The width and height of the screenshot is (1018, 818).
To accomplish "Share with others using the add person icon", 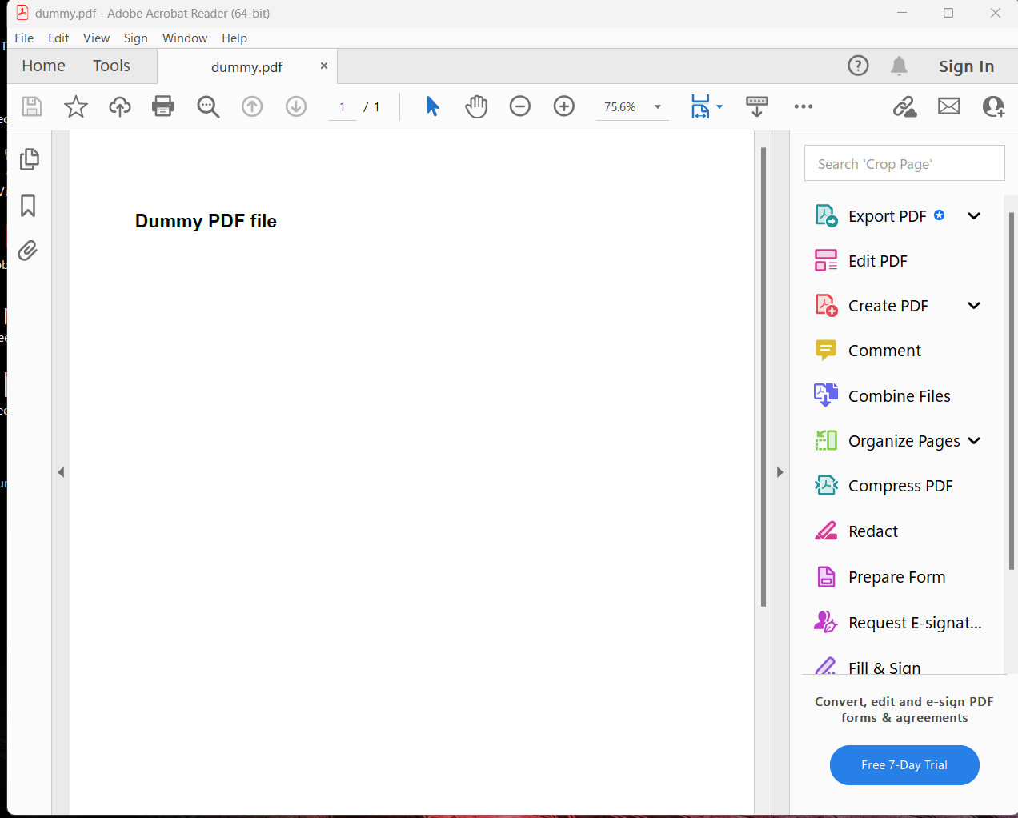I will [993, 106].
